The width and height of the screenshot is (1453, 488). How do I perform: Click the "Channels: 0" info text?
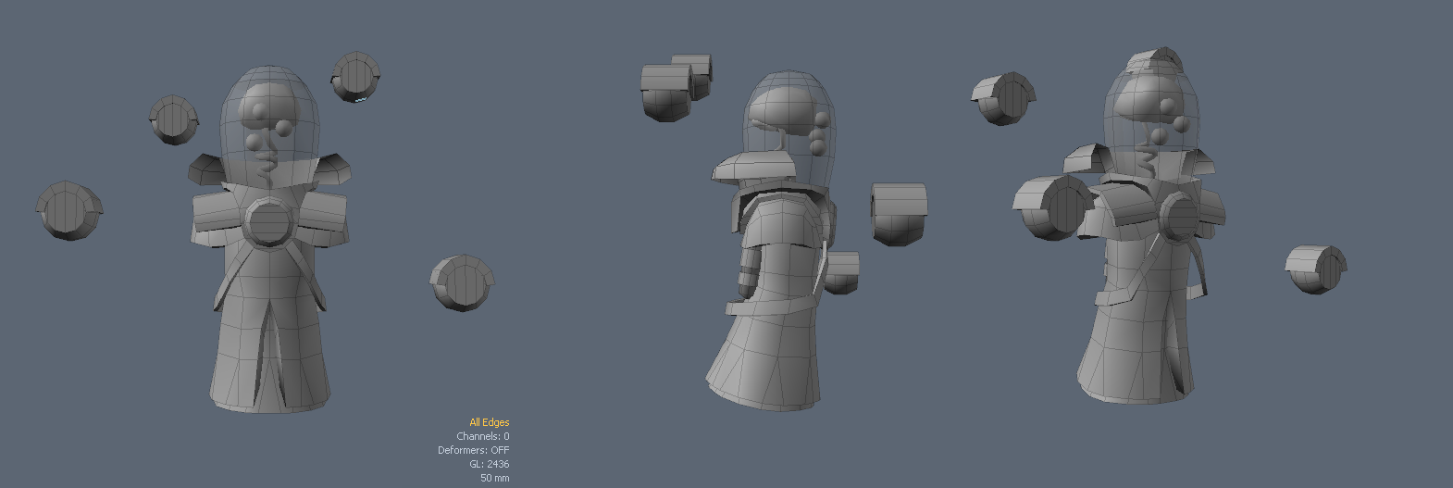[x=482, y=436]
